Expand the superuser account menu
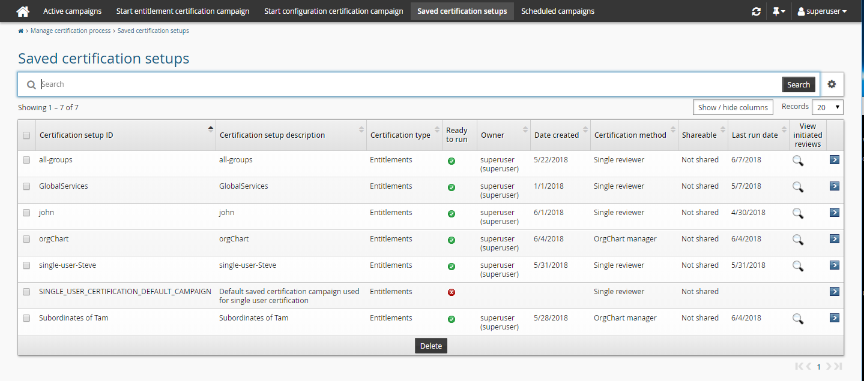This screenshot has width=864, height=381. pos(822,11)
